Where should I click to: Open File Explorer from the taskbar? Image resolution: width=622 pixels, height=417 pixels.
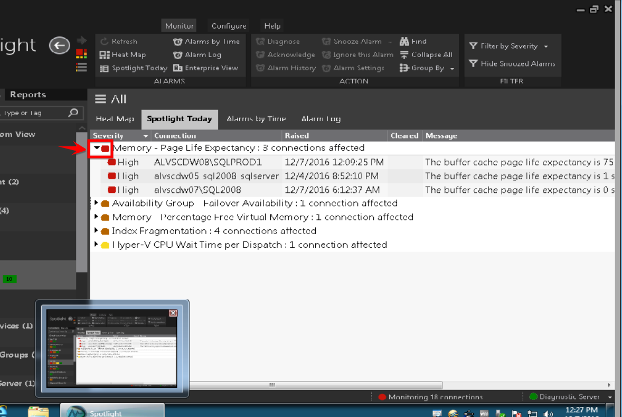click(x=39, y=411)
